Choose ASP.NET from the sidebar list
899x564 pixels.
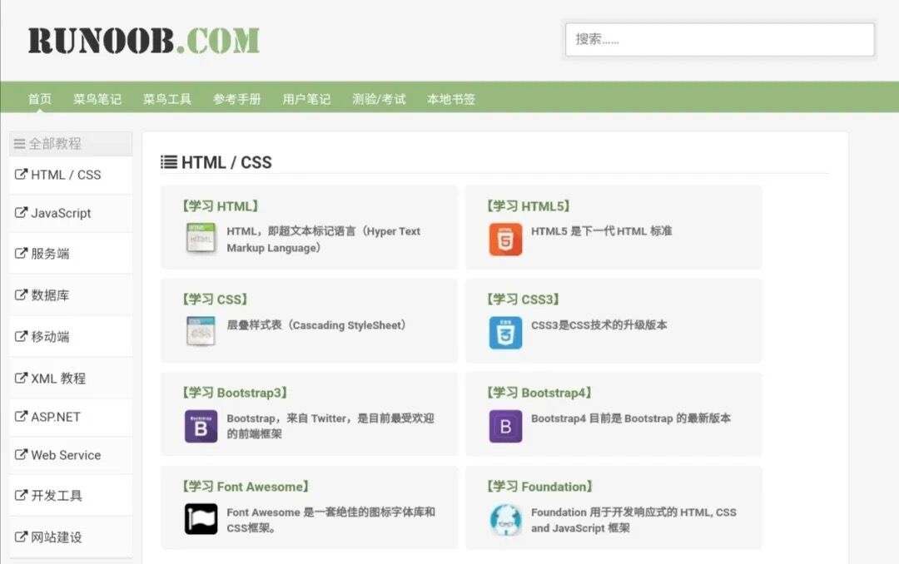click(56, 417)
